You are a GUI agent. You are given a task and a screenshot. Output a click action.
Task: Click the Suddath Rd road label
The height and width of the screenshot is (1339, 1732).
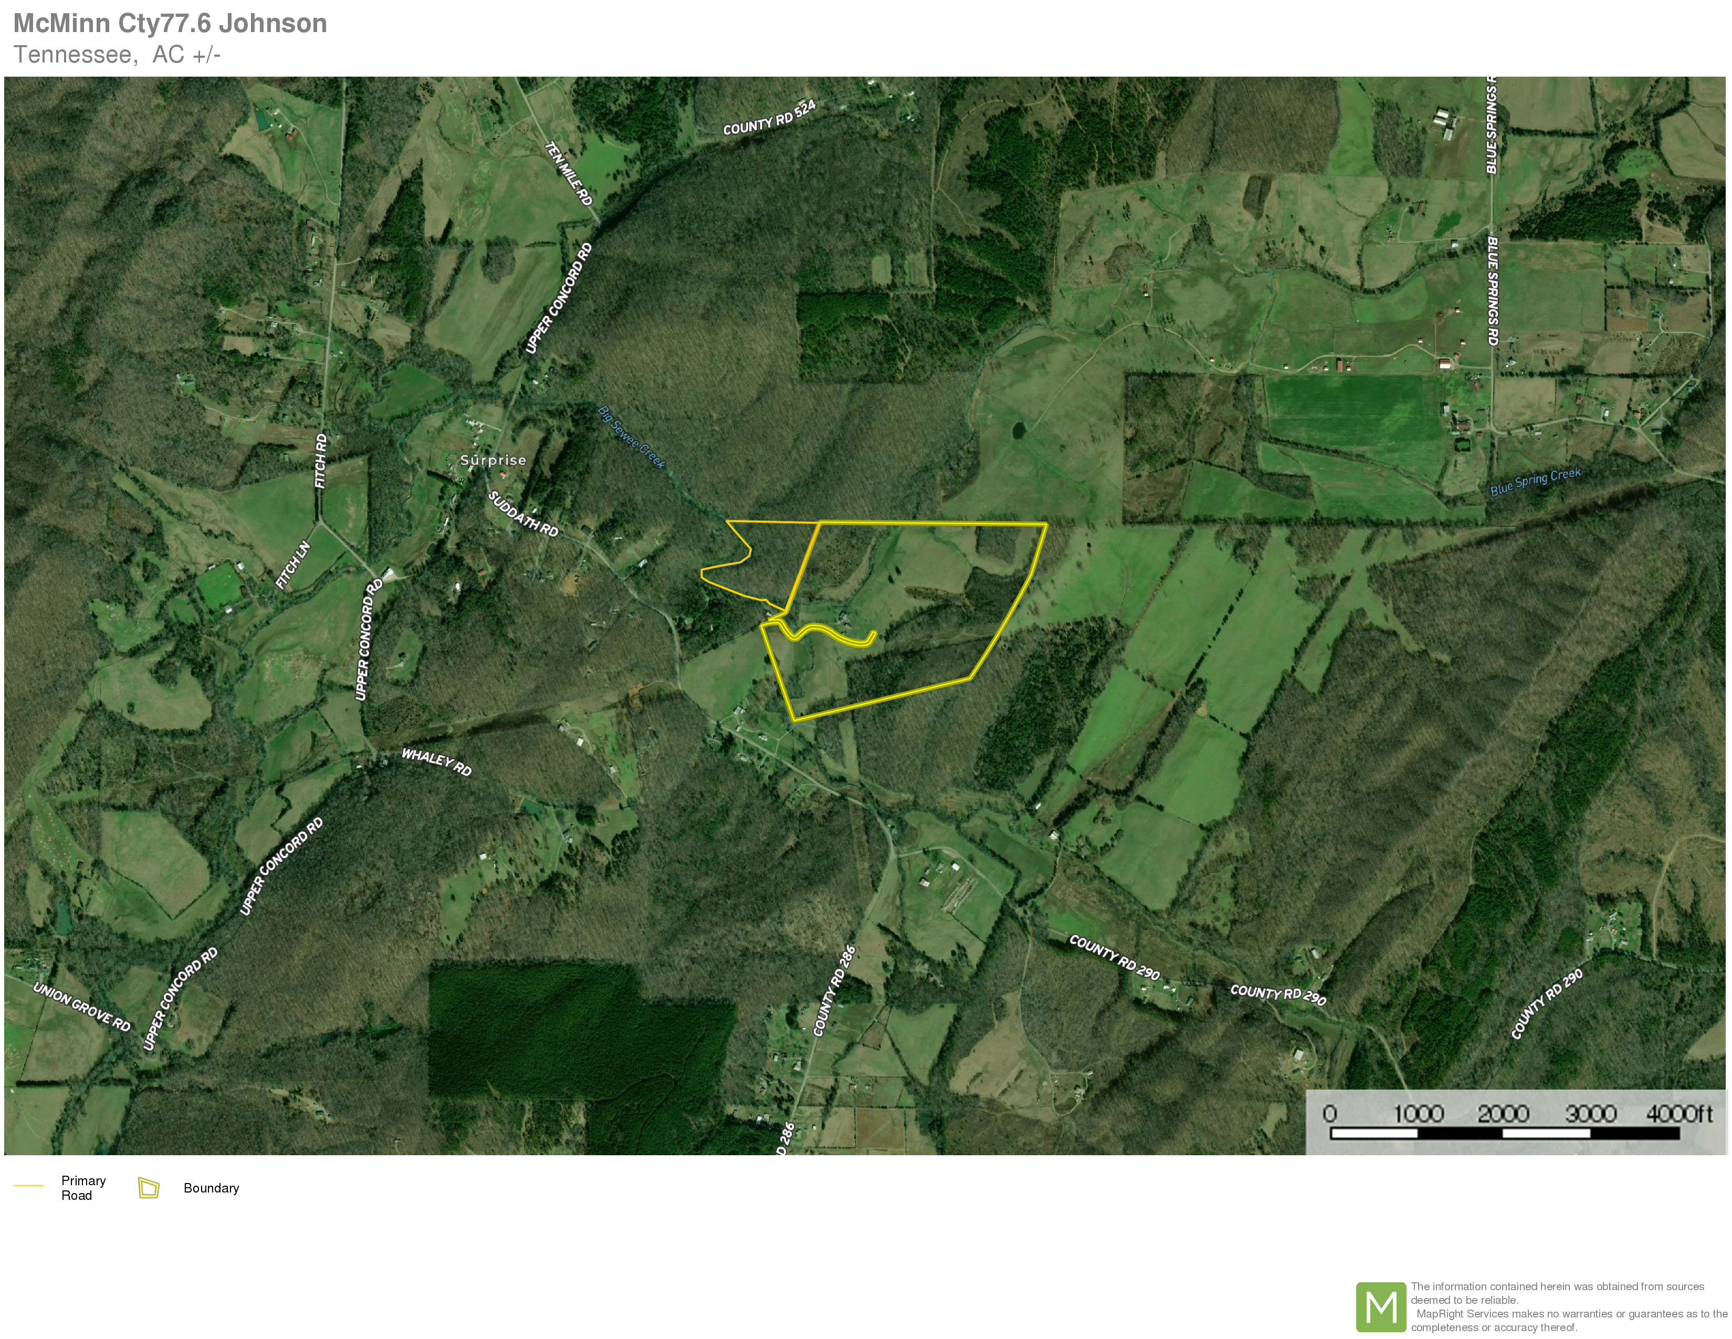click(522, 514)
